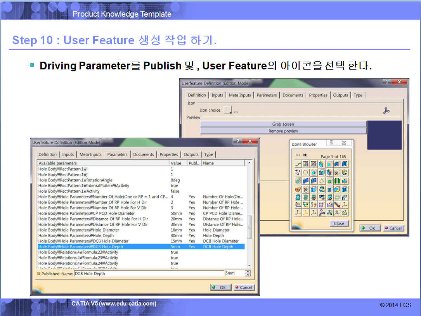Click the ellipsis next to Icon choice

pos(236,111)
